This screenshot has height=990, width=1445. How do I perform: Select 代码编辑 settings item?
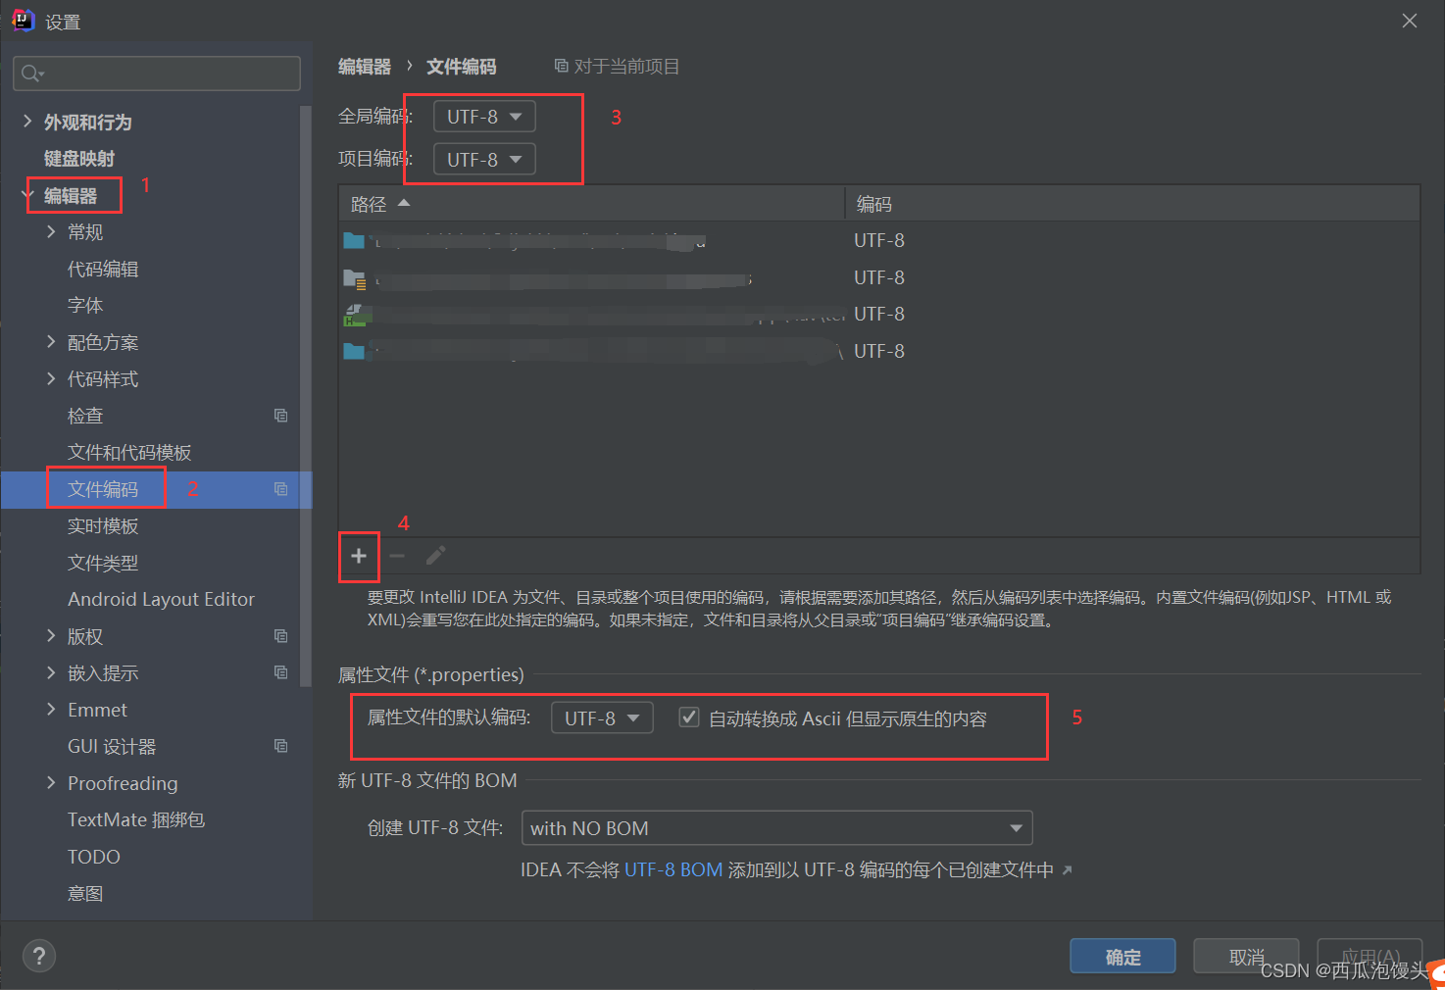[x=103, y=269]
